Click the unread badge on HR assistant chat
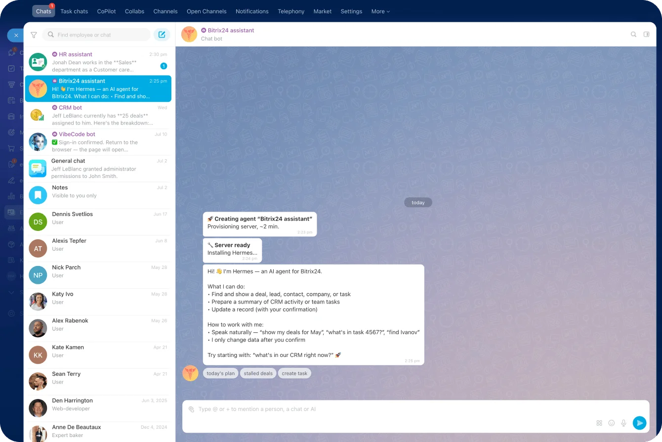 click(x=164, y=66)
